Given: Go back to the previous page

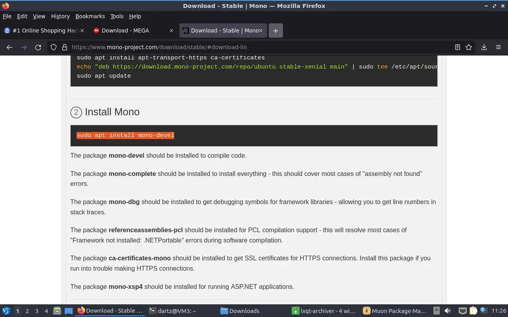Looking at the screenshot, I should click(x=10, y=47).
